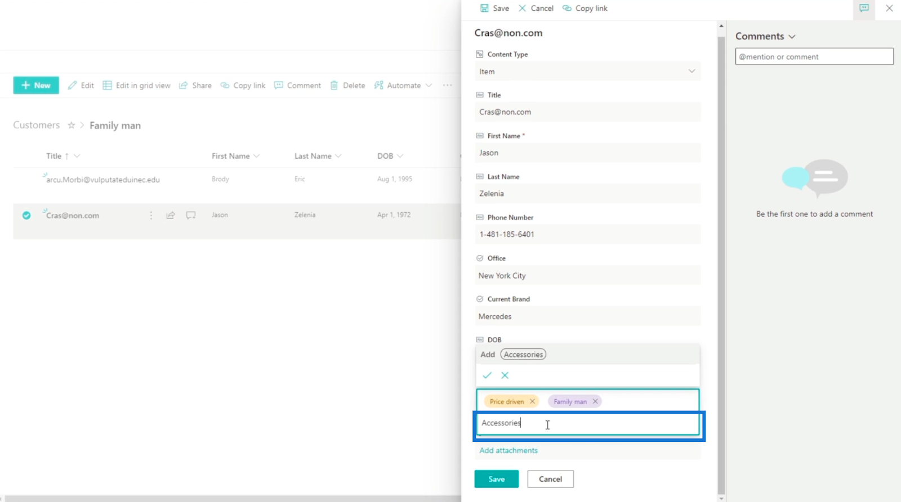This screenshot has height=502, width=901.
Task: Close the item form panel
Action: click(889, 8)
